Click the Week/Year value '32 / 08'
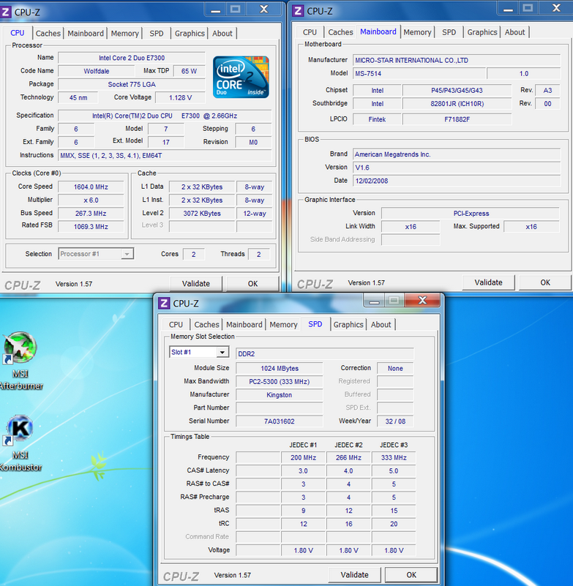 (395, 421)
